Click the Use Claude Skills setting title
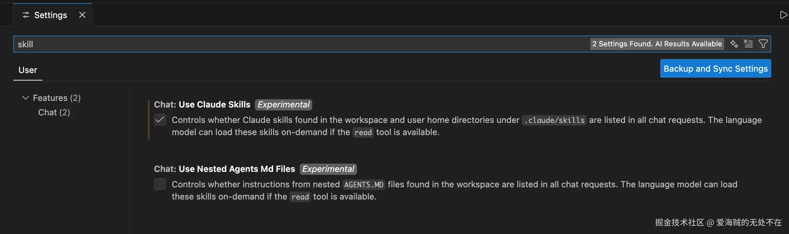The height and width of the screenshot is (234, 789). [x=214, y=105]
